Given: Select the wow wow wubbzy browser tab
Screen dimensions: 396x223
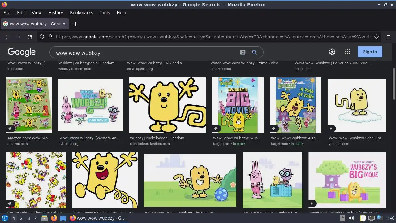Looking at the screenshot, I should click(34, 24).
